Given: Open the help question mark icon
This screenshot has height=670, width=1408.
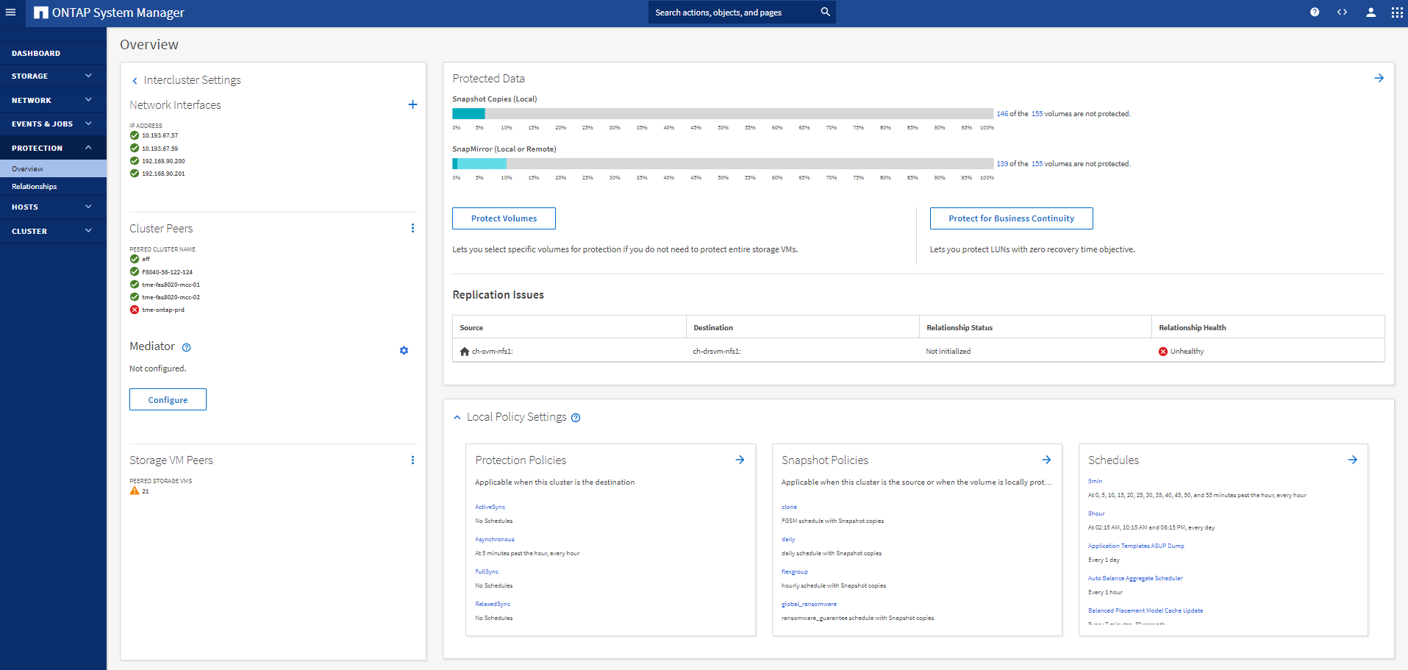Looking at the screenshot, I should (1315, 13).
